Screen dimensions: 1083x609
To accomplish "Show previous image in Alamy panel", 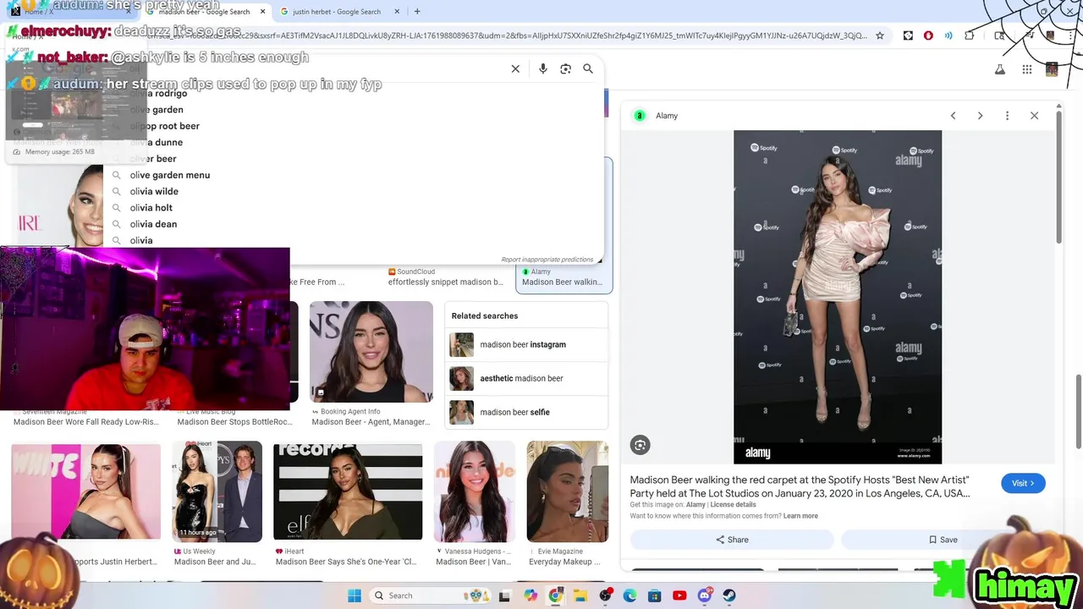I will click(953, 116).
